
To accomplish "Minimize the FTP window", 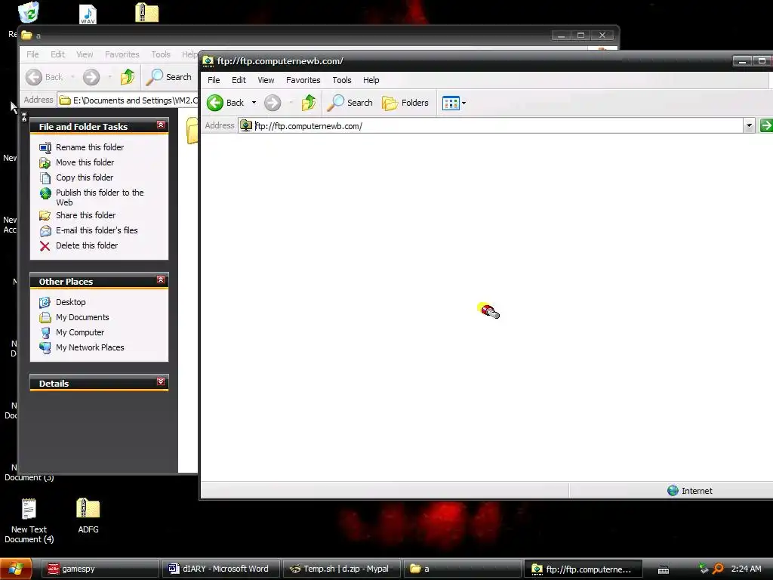I will (x=742, y=61).
